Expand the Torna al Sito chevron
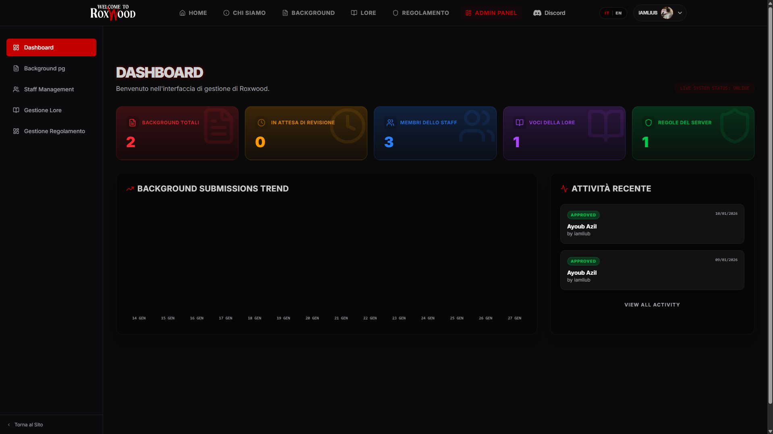Screen dimensions: 773x434 (x=9, y=424)
